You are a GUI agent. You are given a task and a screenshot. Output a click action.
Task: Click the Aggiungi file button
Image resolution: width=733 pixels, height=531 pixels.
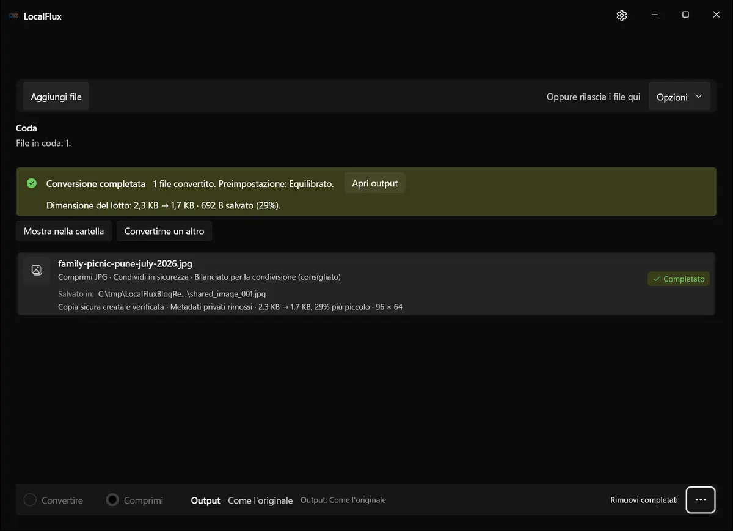coord(56,97)
